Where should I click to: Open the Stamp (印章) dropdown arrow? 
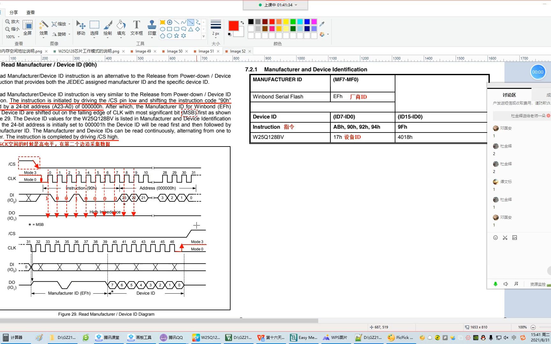(x=152, y=38)
